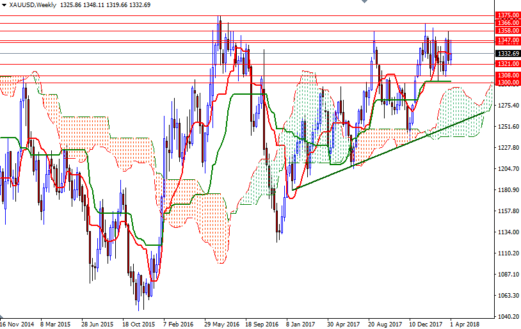The height and width of the screenshot is (329, 521).
Task: Click the 7 Feb 2016 date on time axis
Action: click(179, 324)
